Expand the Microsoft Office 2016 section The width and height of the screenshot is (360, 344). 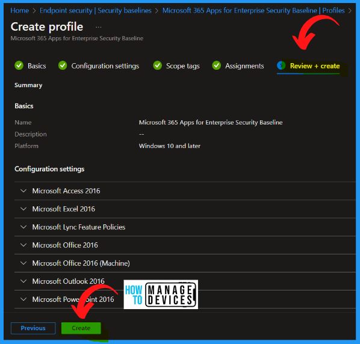click(185, 245)
